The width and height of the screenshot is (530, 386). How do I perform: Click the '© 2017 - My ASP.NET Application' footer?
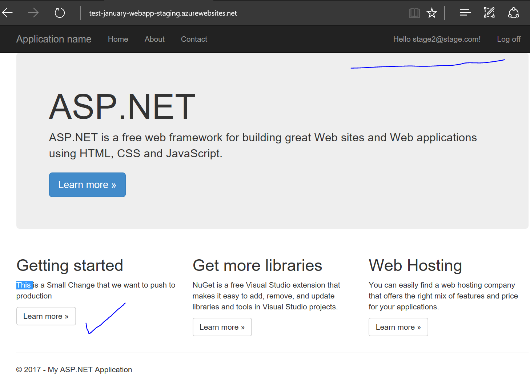pyautogui.click(x=74, y=370)
